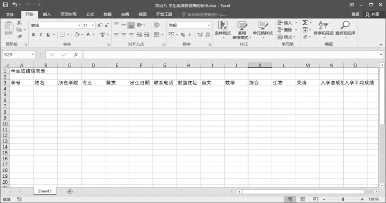Click the Insert Function fx icon

click(x=76, y=54)
